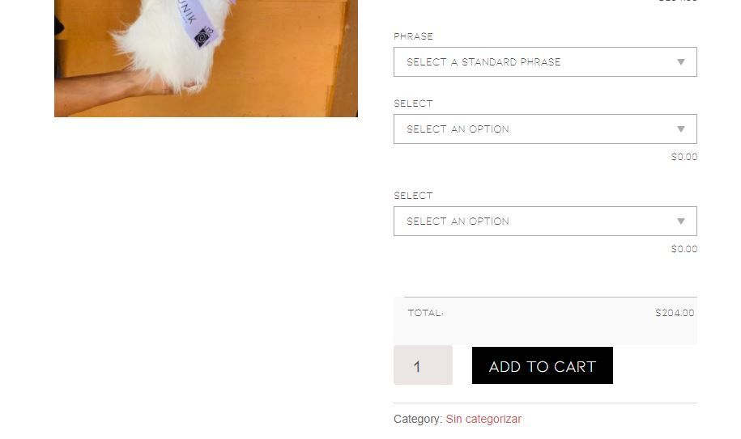Click the SELECT label closest to Total
Viewport: 741px width, 439px height.
click(x=413, y=196)
